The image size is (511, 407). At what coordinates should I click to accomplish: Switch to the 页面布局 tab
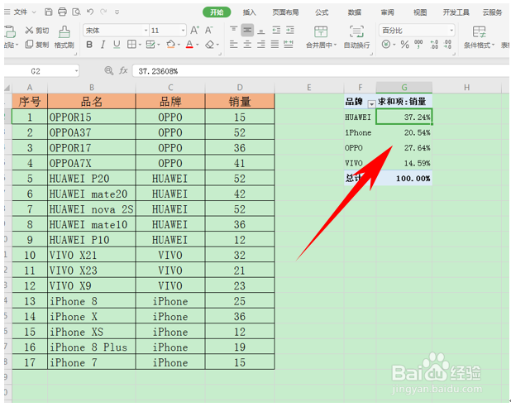pos(285,12)
